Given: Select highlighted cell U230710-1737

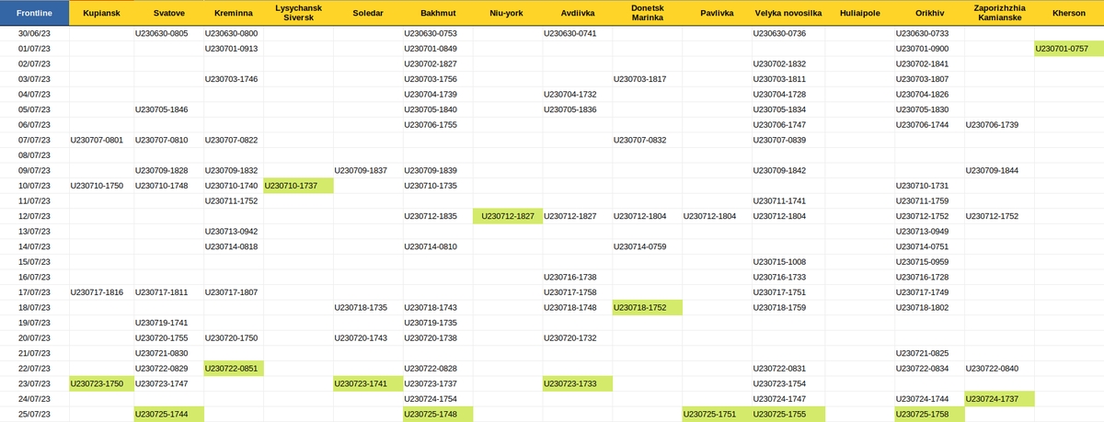Looking at the screenshot, I should click(298, 186).
